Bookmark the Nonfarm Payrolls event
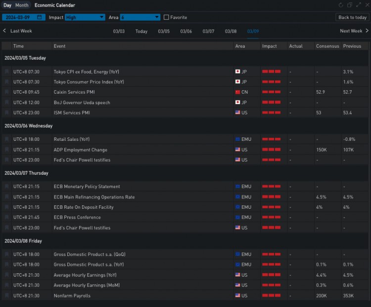This screenshot has height=307, width=371. click(6, 296)
